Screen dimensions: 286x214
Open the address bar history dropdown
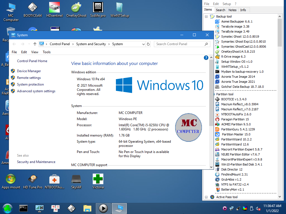143,44
